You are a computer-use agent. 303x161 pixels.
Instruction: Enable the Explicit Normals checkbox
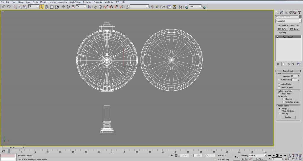[279, 88]
